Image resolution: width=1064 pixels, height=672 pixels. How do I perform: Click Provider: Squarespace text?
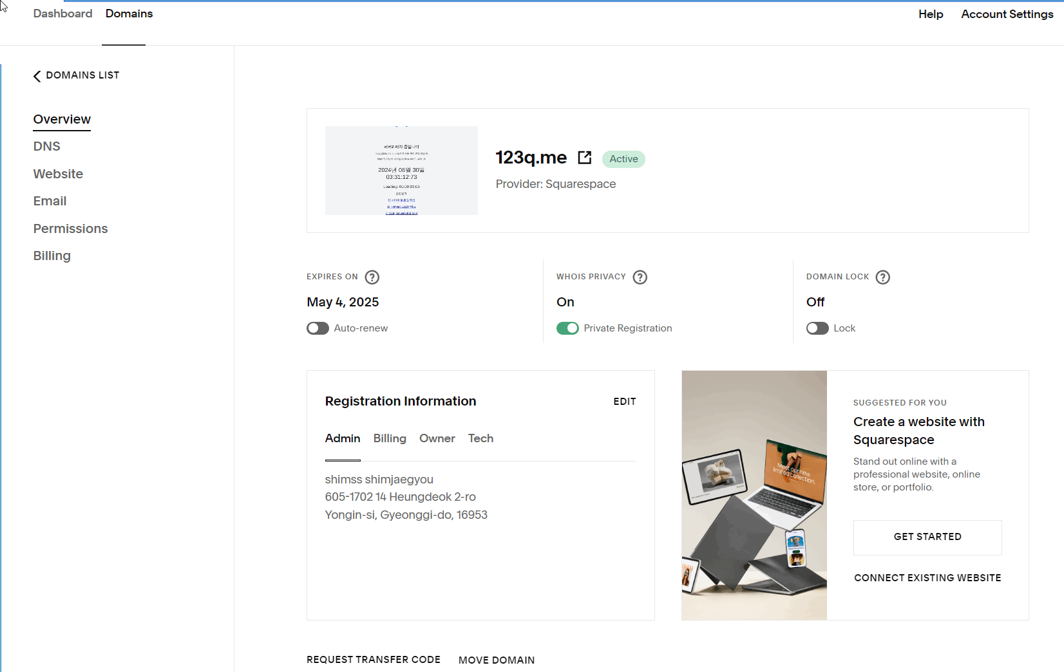[x=556, y=184]
